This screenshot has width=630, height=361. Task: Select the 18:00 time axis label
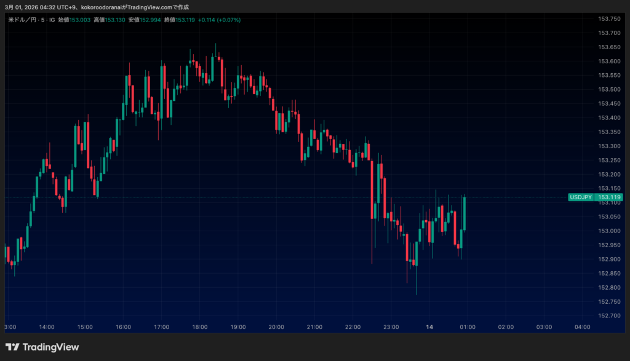tap(200, 327)
